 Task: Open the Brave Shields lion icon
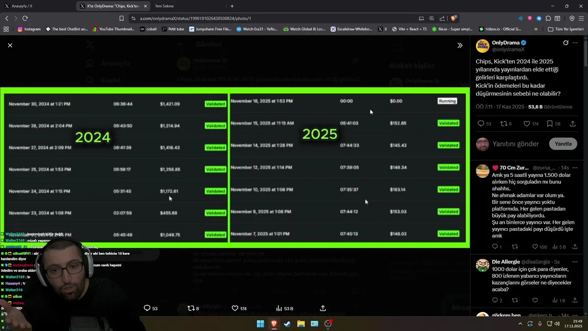tap(453, 18)
